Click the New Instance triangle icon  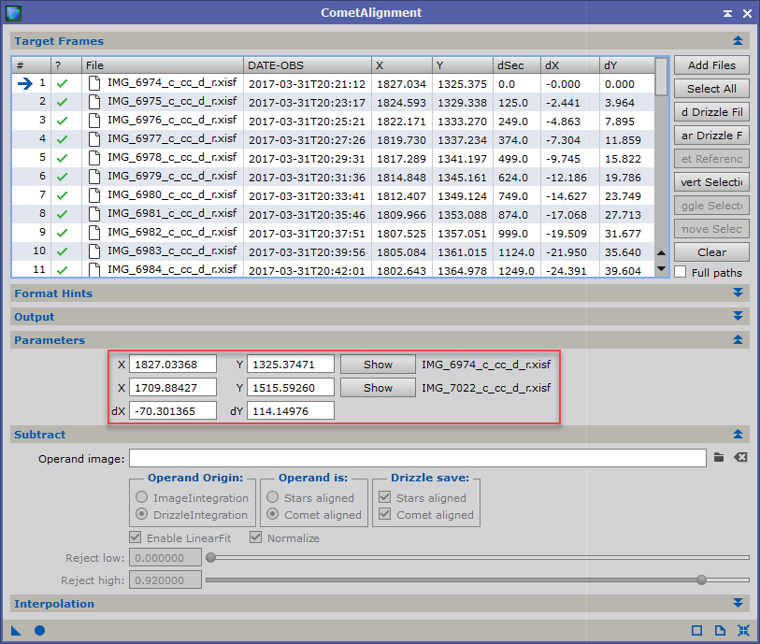pyautogui.click(x=16, y=630)
